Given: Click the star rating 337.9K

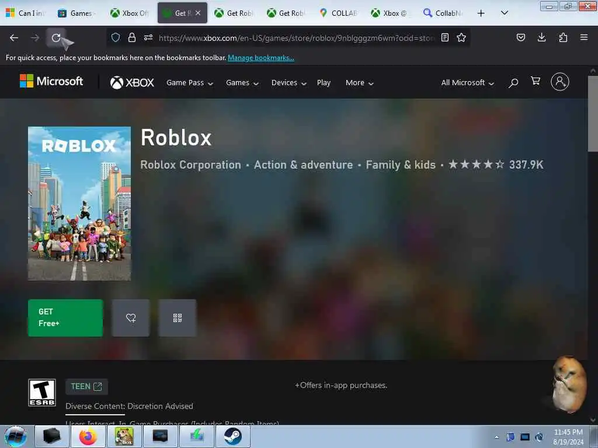Looking at the screenshot, I should tap(496, 164).
